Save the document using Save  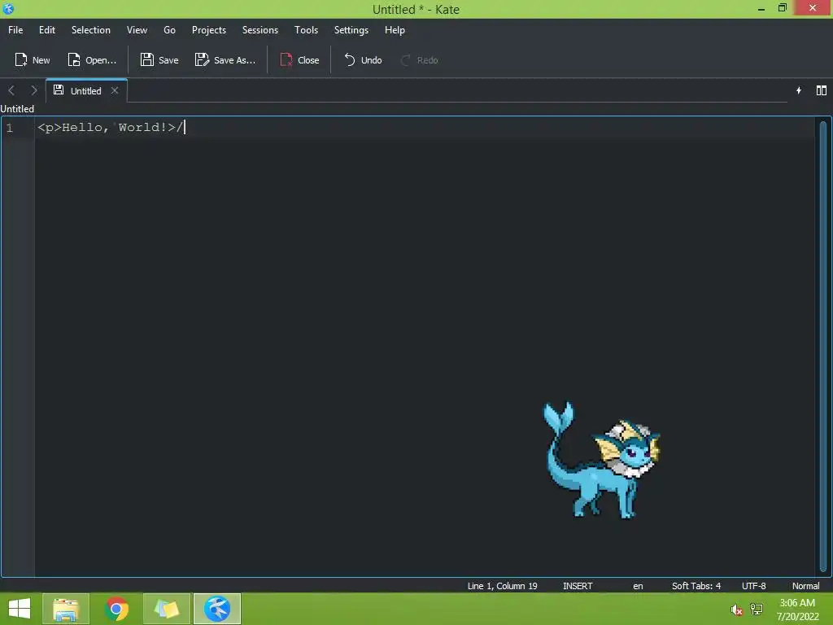[159, 60]
